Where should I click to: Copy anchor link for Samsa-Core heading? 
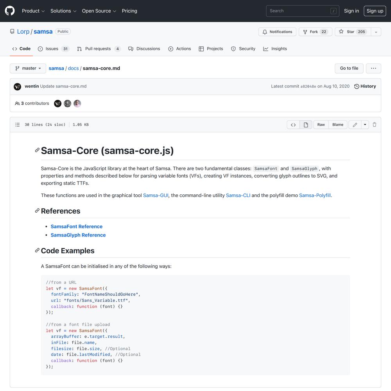tap(37, 150)
